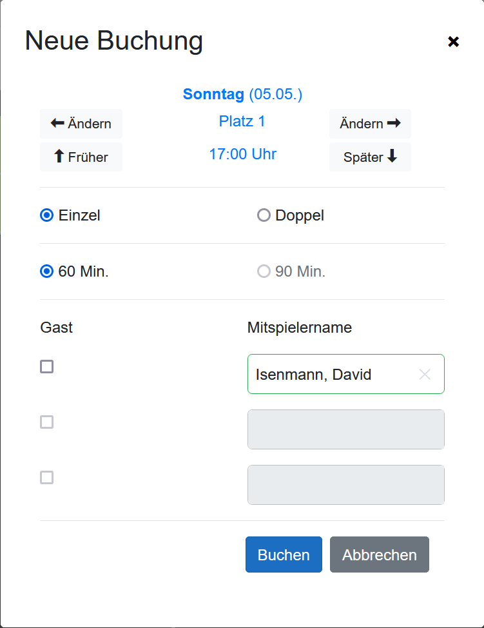
Task: Click the left-arrow Ändern button
Action: (x=81, y=124)
